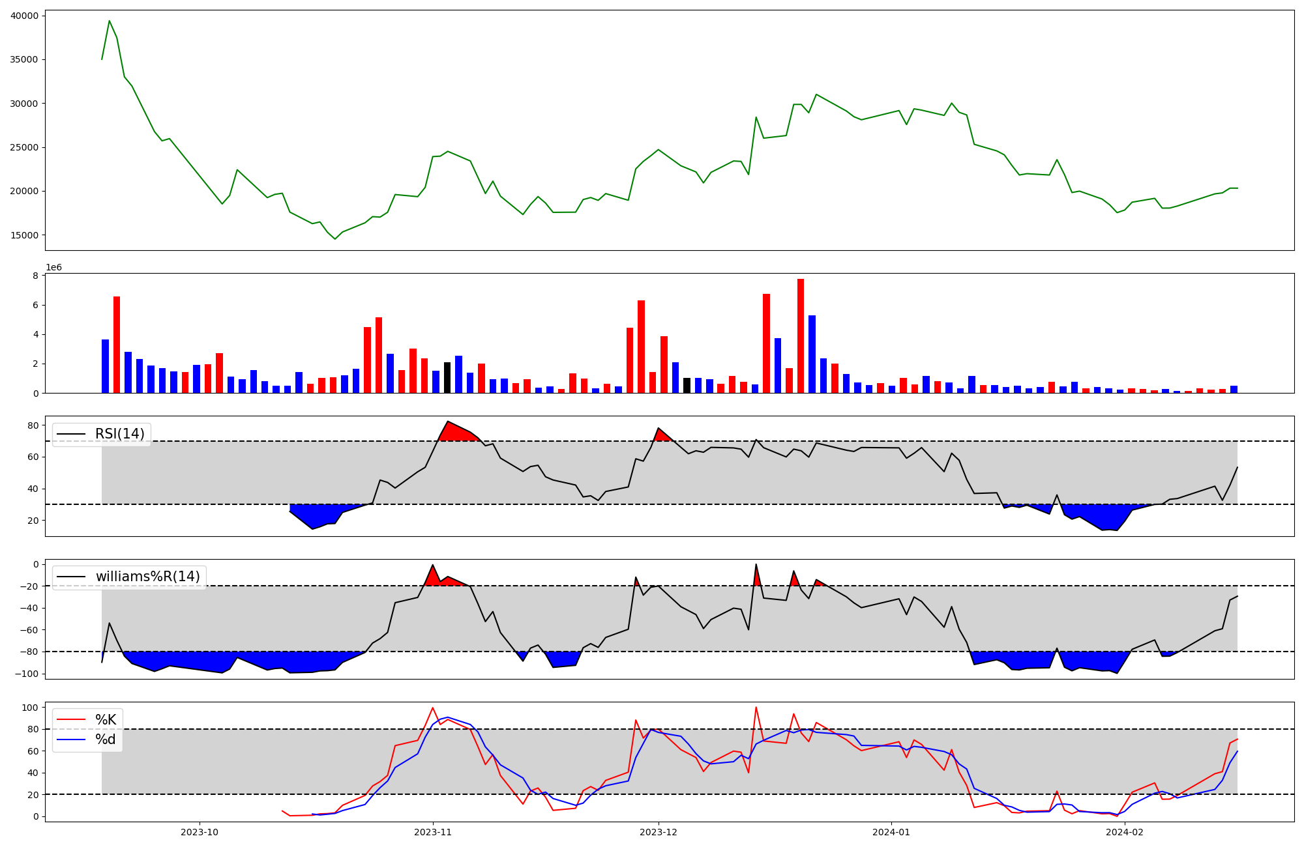Click the 40000 price axis tick
Viewport: 1304px width, 847px height.
(25, 16)
